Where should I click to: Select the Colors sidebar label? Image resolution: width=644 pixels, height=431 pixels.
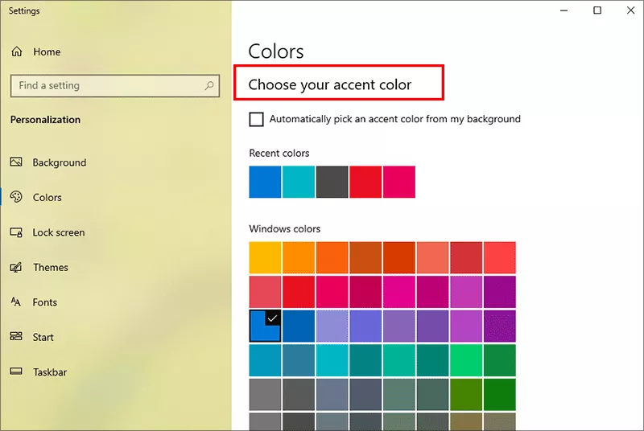(x=47, y=197)
